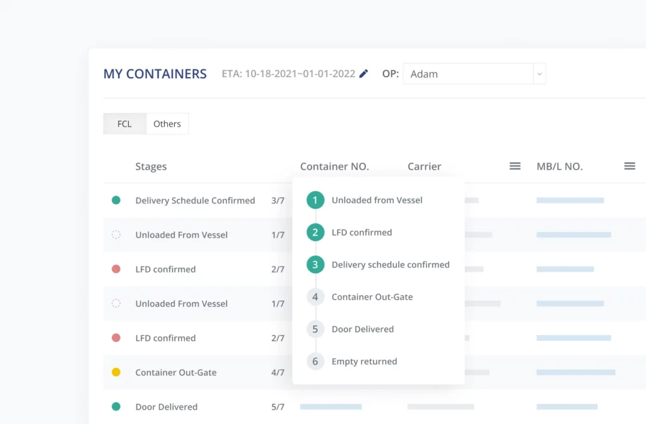Click step 2 circle LFD confirmed

tap(315, 233)
